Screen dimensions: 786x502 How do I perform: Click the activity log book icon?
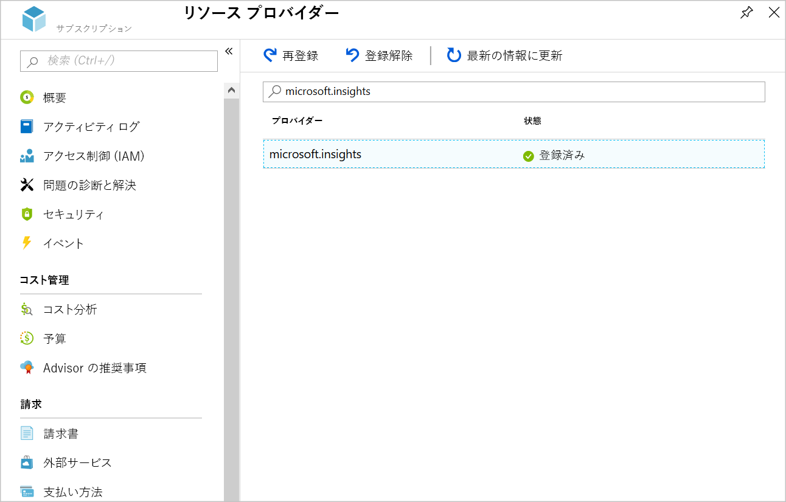(x=27, y=127)
